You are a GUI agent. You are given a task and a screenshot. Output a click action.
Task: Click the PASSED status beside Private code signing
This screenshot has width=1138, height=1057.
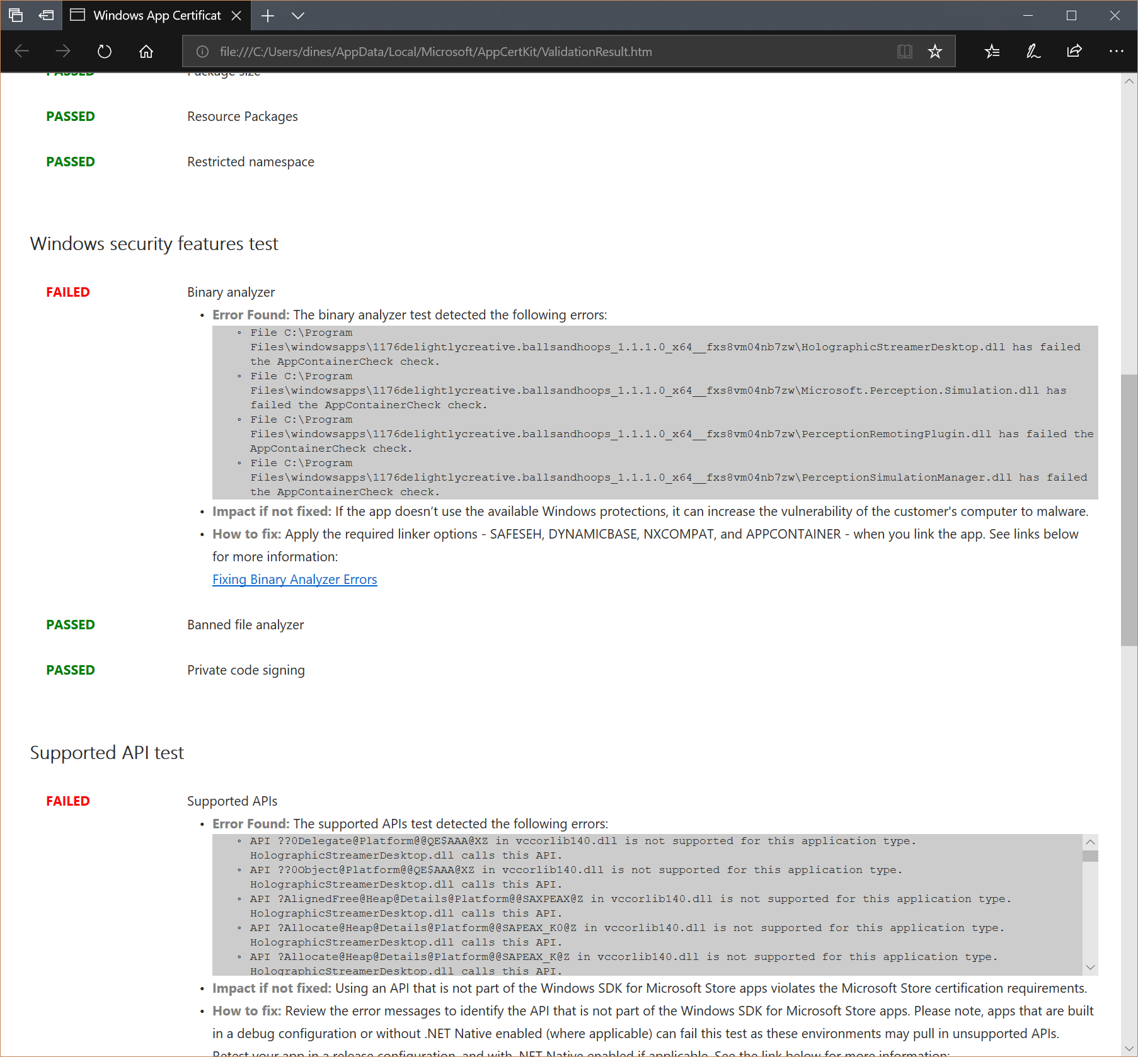tap(71, 670)
